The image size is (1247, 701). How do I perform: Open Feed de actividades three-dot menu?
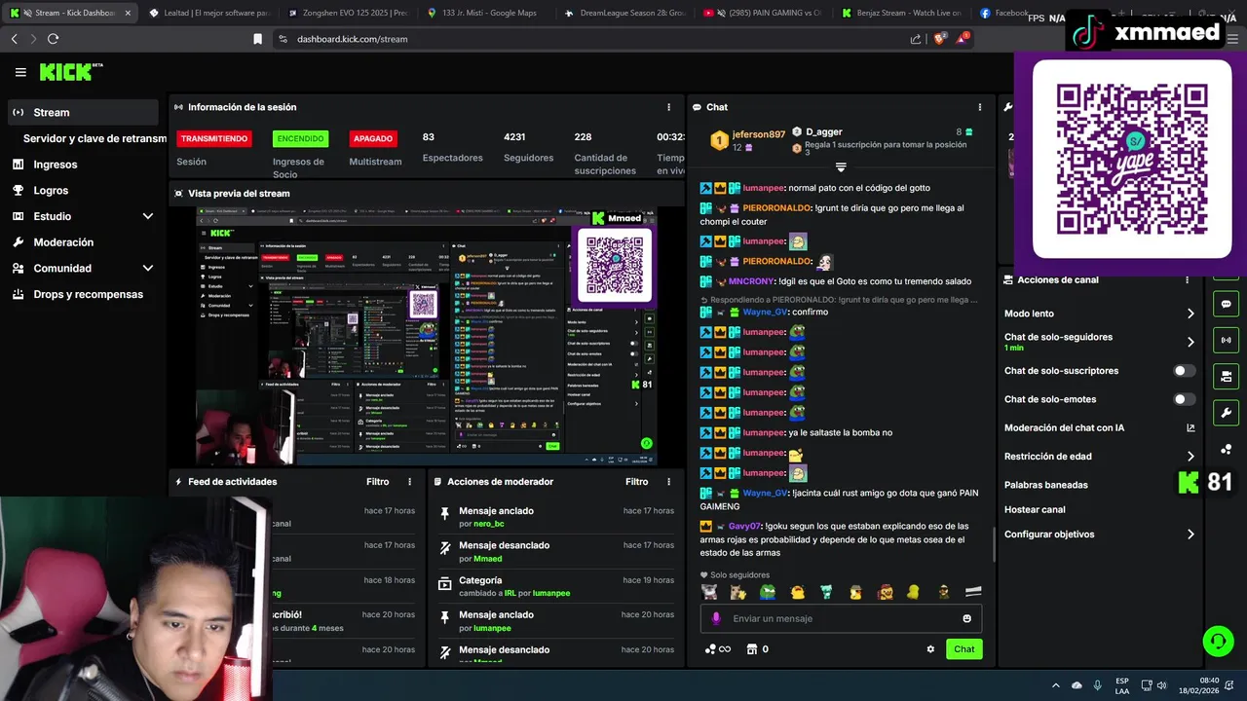click(x=409, y=482)
